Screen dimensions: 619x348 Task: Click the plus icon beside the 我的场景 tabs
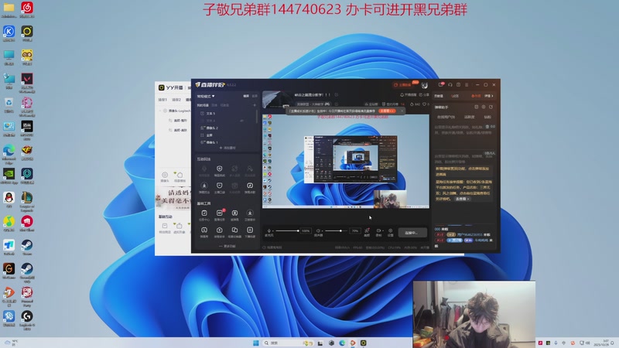point(255,105)
